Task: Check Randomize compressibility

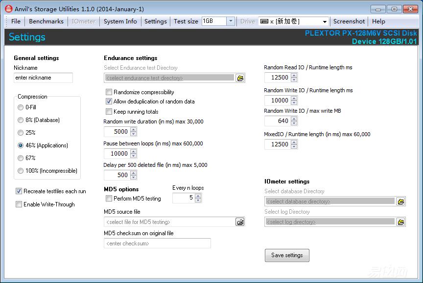Action: click(109, 92)
